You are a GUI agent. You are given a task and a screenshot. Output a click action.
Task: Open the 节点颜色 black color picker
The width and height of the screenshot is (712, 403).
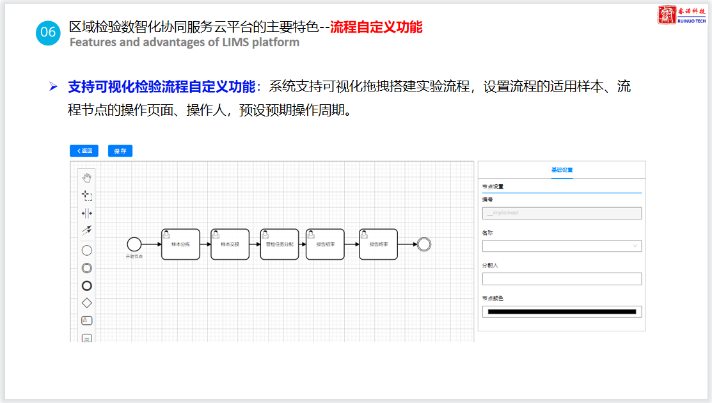click(x=562, y=312)
